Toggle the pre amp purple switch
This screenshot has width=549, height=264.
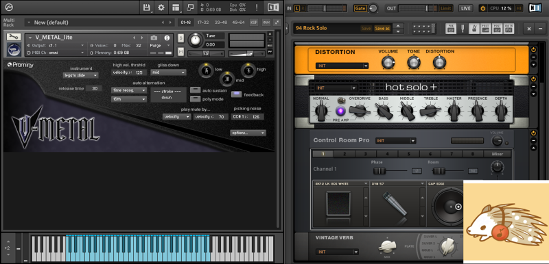[340, 111]
